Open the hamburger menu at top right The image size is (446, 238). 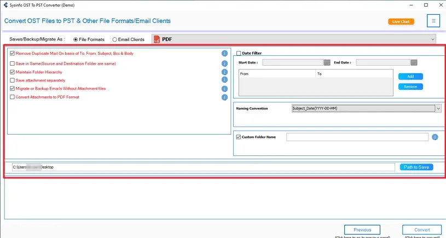pos(433,21)
